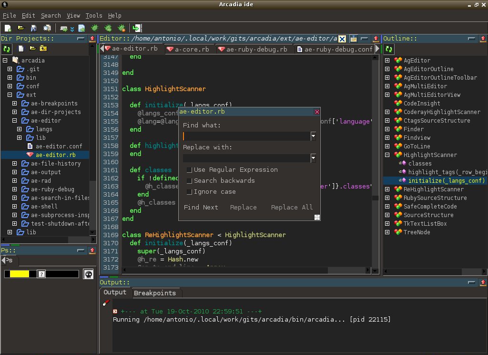488x355 pixels.
Task: Open the Find what dropdown arrow
Action: (x=313, y=136)
